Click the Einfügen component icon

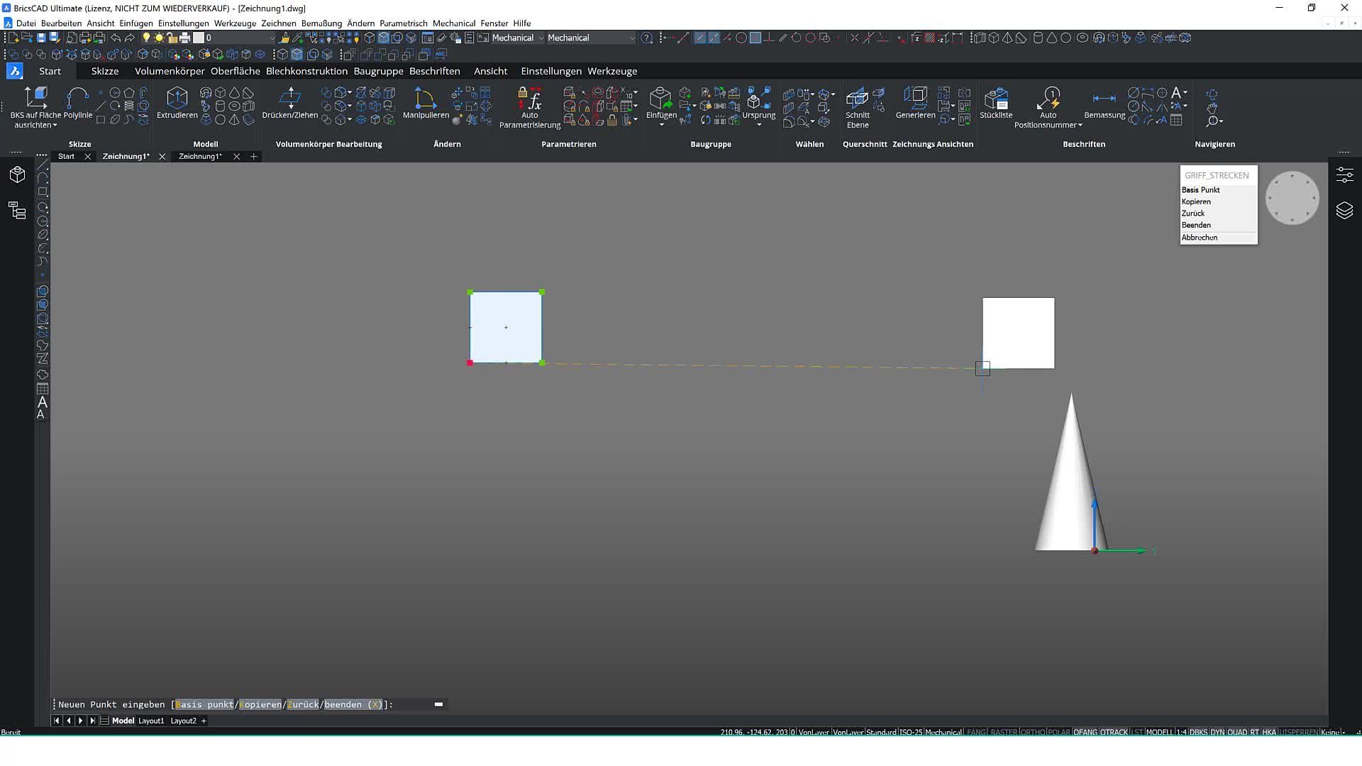tap(660, 98)
